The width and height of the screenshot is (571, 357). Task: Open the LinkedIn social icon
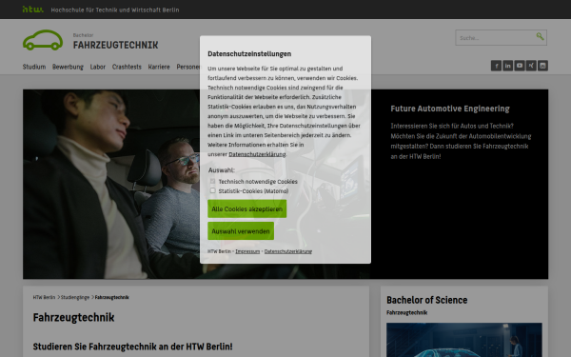[x=507, y=66]
